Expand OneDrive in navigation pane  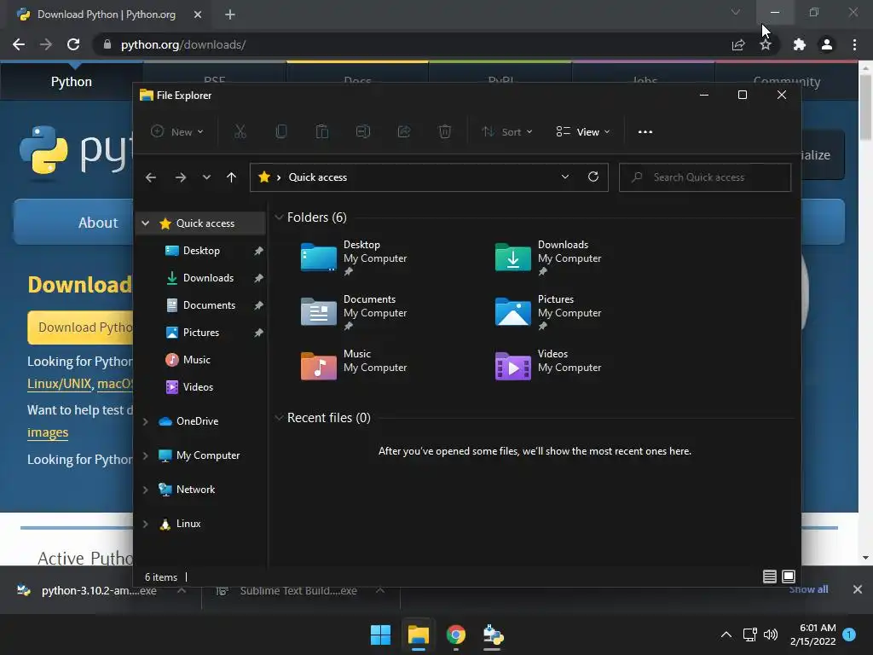(x=145, y=421)
